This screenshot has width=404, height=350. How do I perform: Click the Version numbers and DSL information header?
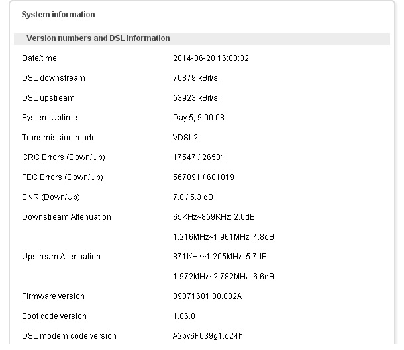(x=98, y=38)
